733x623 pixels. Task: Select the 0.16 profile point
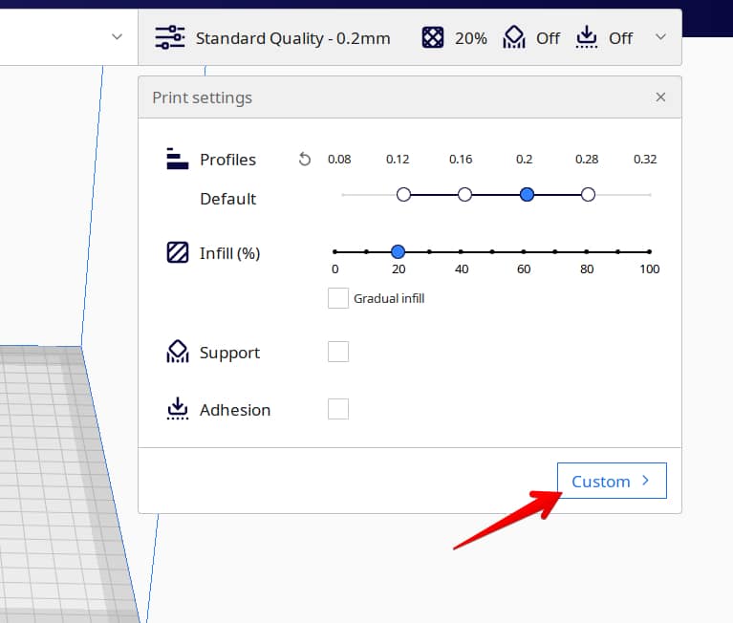[464, 194]
